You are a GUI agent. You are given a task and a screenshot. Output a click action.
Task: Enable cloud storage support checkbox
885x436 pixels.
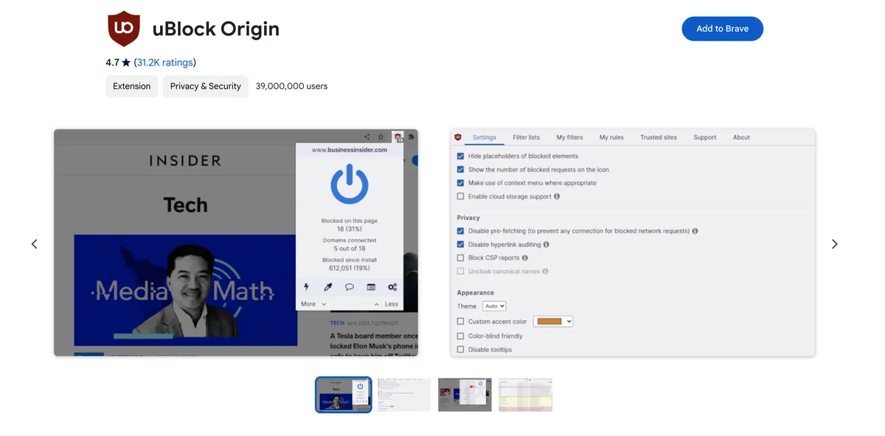point(461,197)
